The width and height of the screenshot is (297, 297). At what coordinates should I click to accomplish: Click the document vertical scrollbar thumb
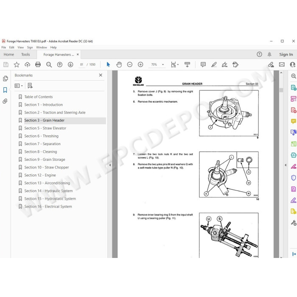[x=281, y=90]
